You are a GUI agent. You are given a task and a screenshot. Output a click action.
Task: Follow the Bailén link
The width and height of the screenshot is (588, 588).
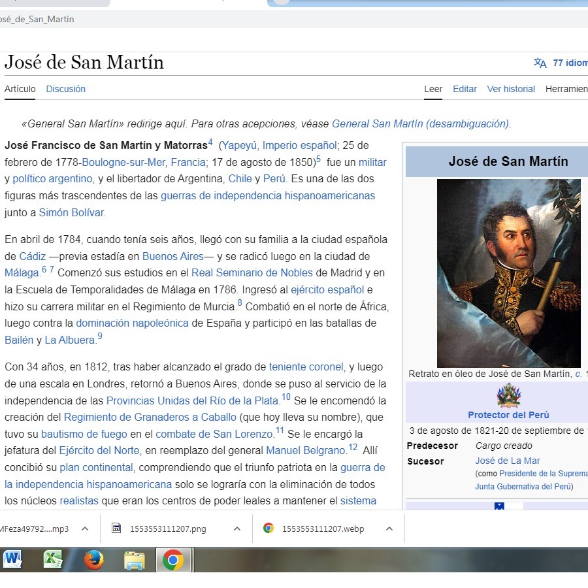click(19, 340)
